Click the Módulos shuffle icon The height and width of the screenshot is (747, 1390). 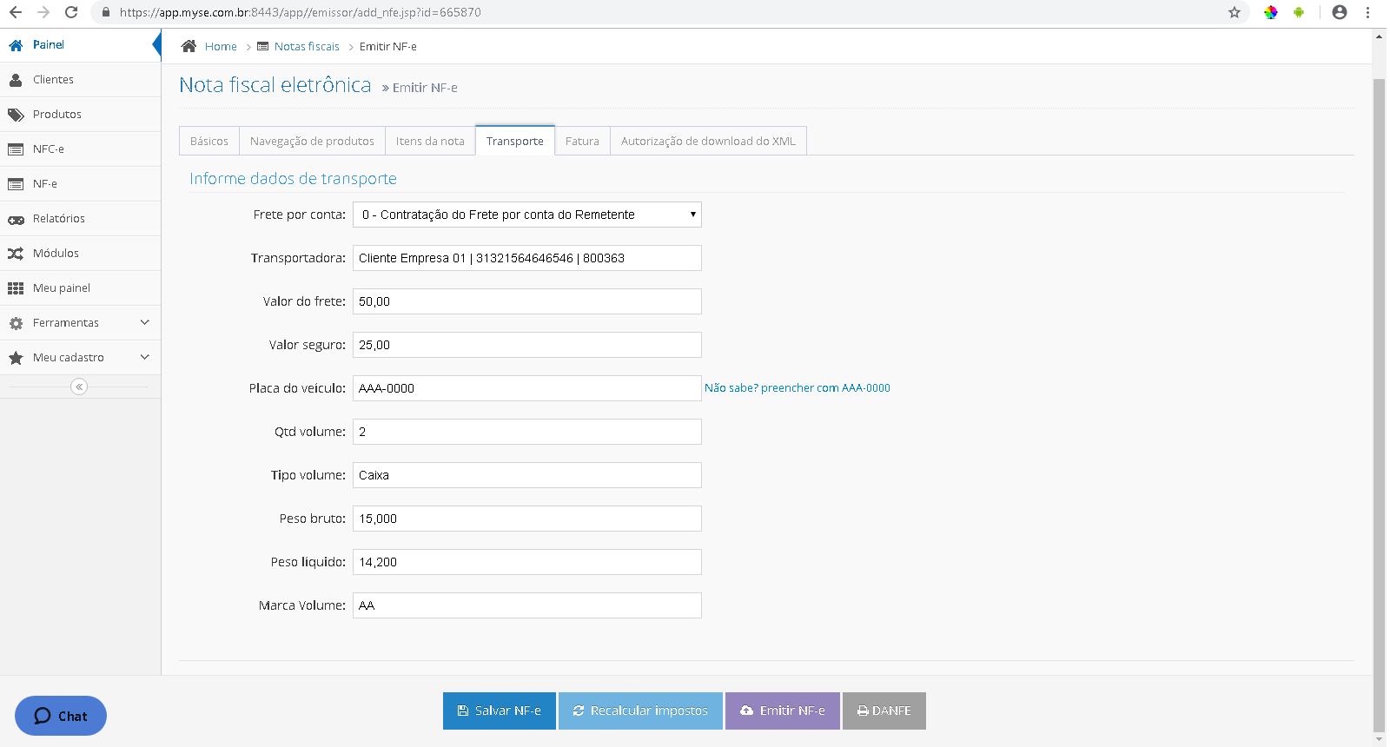click(16, 254)
